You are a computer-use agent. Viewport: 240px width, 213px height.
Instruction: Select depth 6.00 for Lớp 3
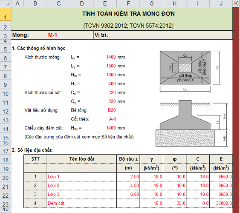(128, 195)
